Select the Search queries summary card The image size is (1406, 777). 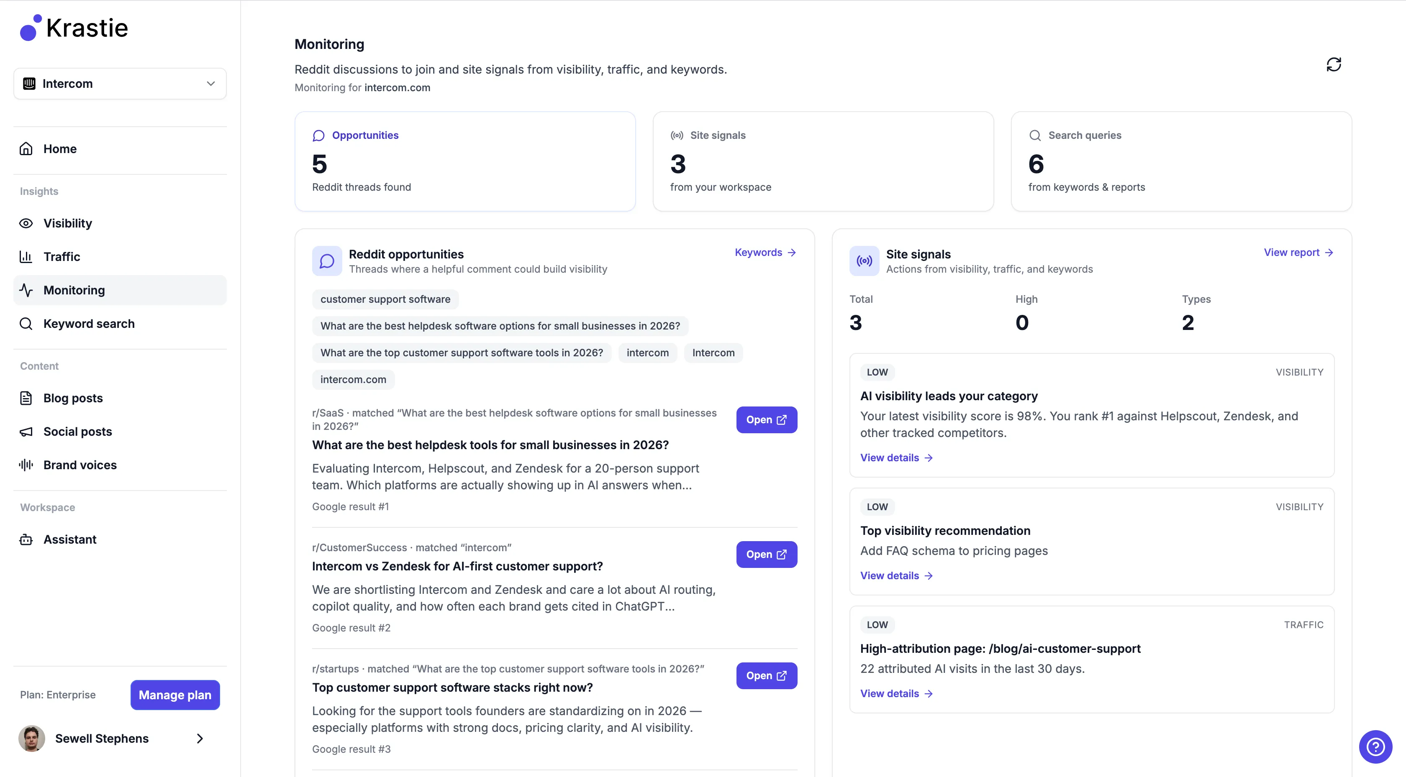[x=1181, y=161]
